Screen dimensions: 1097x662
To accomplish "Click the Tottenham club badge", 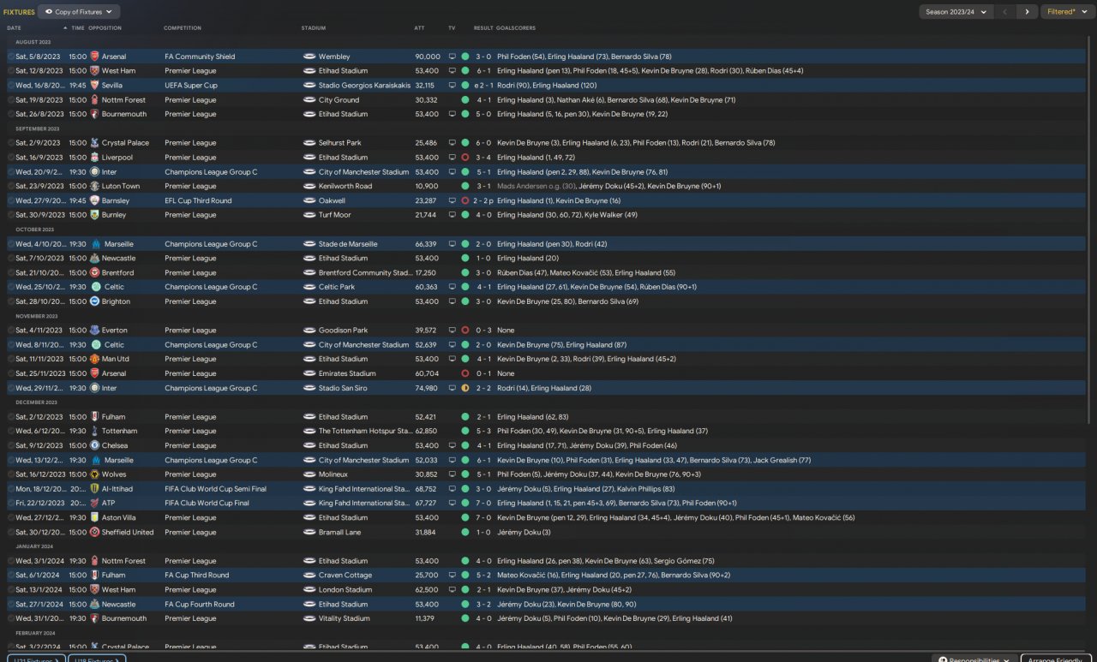I will tap(95, 431).
